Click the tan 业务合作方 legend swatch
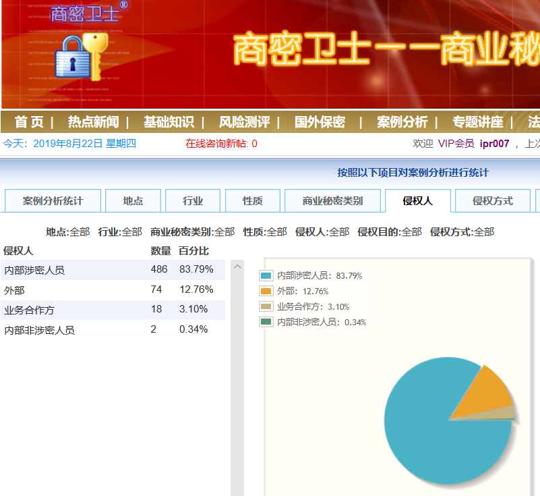Viewport: 540px width, 496px height. pos(266,306)
